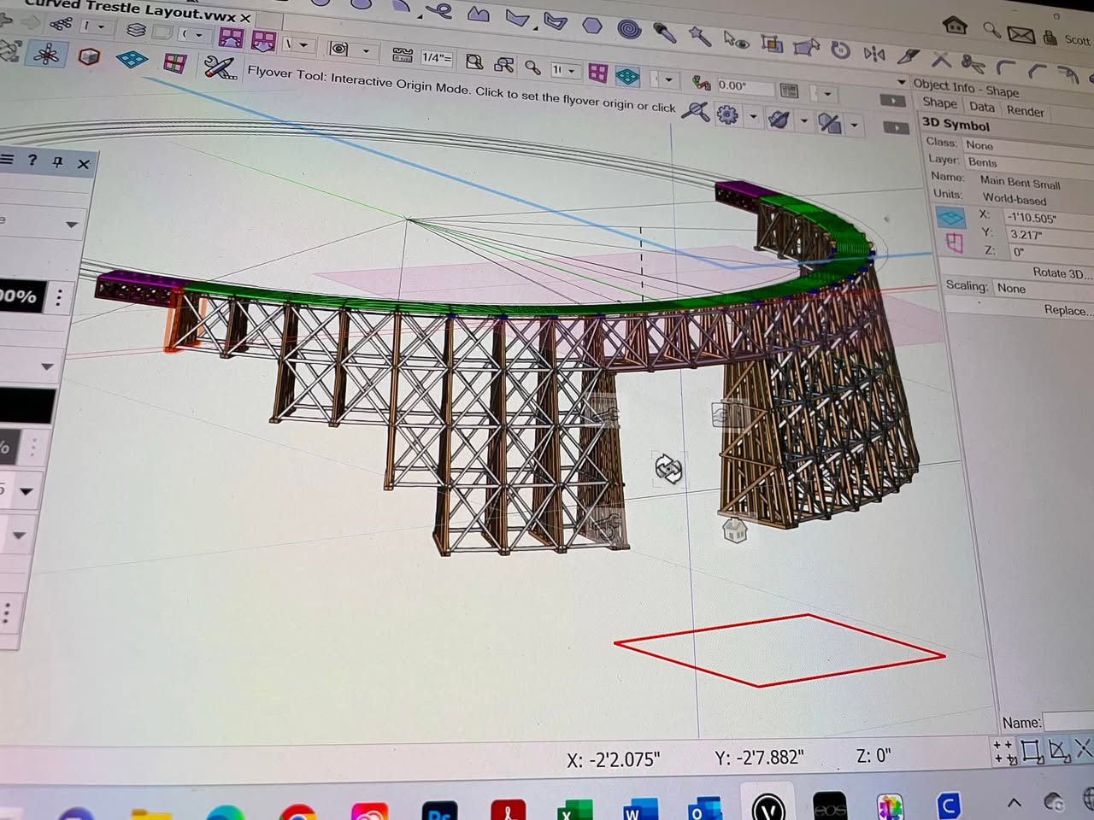The image size is (1094, 820).
Task: Click the Fillet tool icon
Action: [1006, 67]
